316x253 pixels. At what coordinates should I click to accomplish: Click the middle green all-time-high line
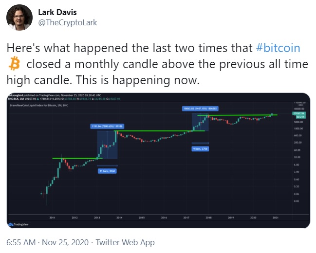[156, 131]
